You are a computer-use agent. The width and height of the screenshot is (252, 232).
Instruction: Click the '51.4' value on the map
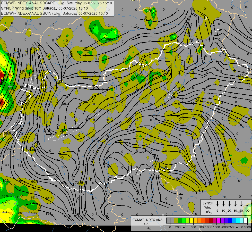coord(4,212)
